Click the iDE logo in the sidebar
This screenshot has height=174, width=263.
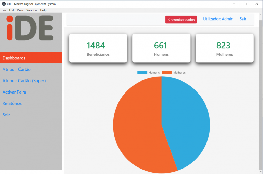pos(30,29)
